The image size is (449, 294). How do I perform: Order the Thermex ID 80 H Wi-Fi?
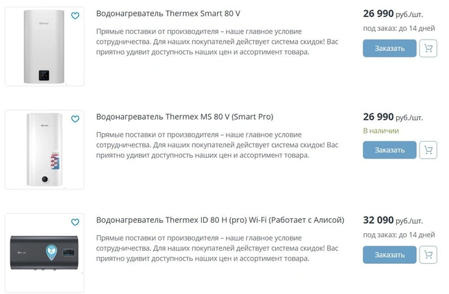(389, 254)
